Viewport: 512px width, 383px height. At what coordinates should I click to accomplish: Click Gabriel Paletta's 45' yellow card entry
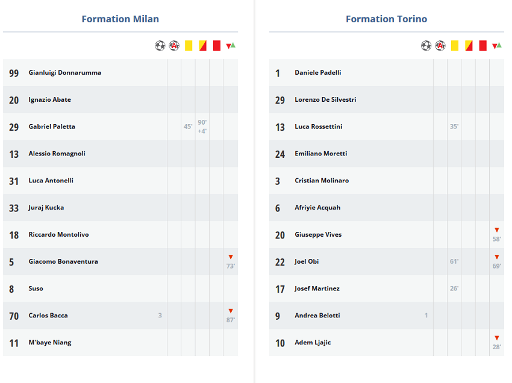pos(188,126)
